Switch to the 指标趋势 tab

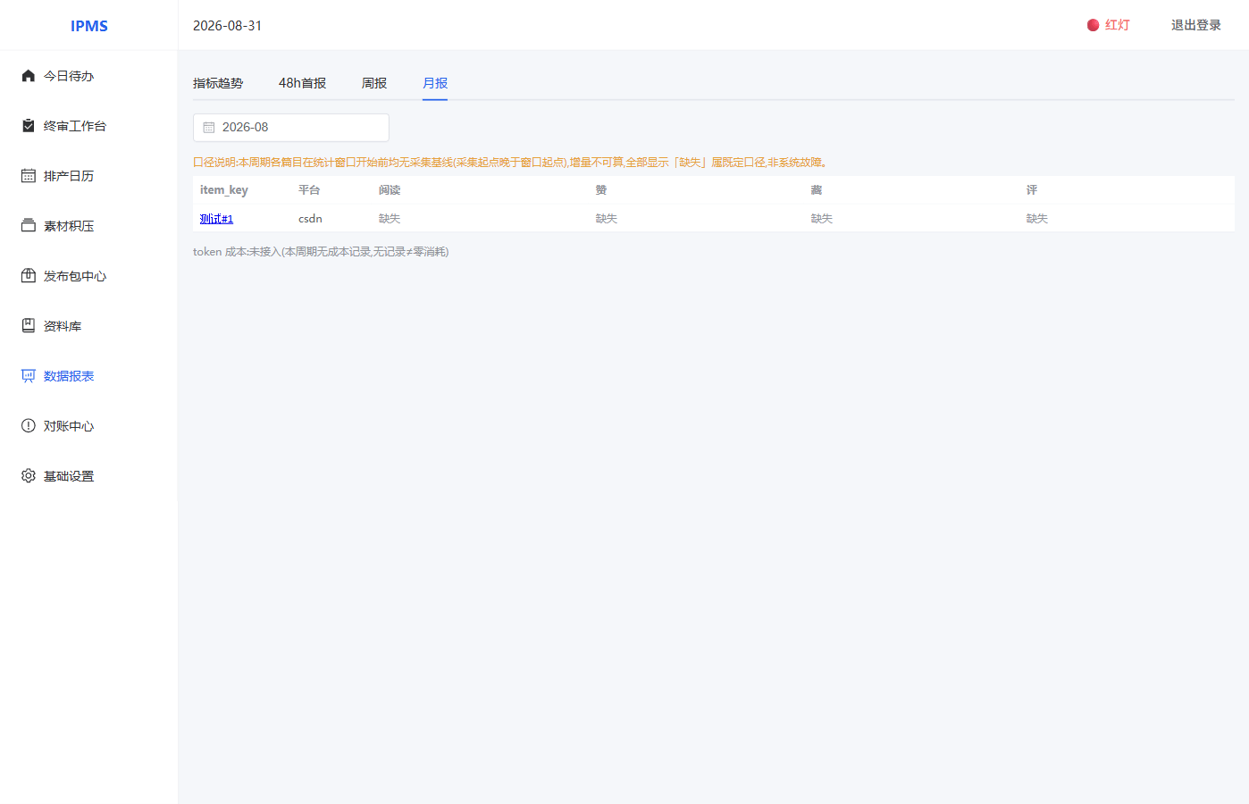point(218,83)
